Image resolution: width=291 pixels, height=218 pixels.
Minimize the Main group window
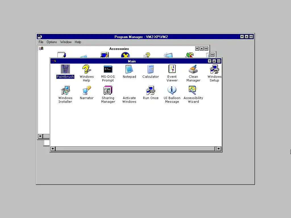click(209, 61)
